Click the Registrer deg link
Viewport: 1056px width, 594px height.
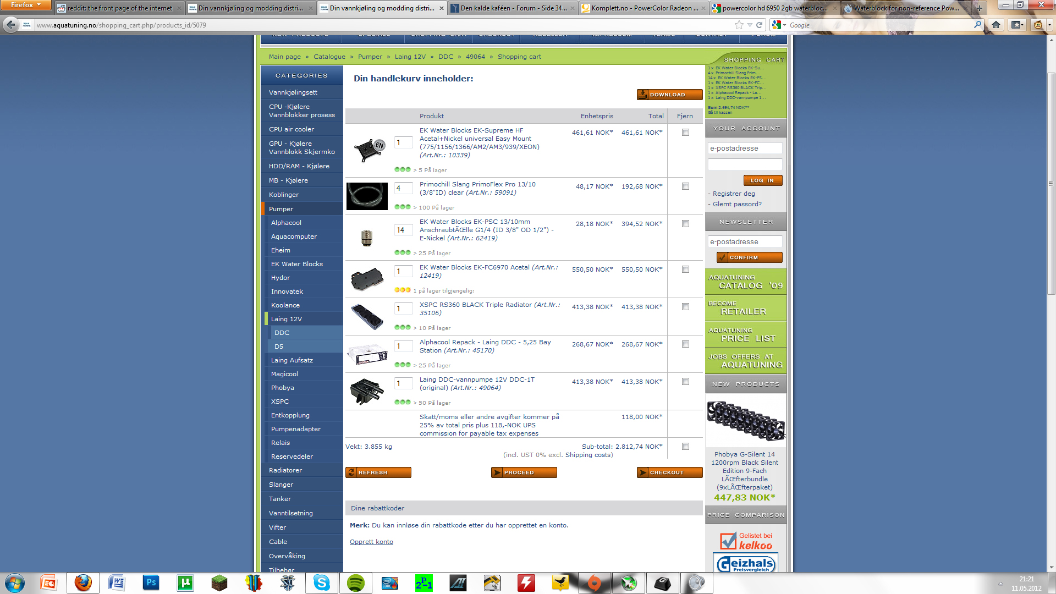tap(734, 194)
